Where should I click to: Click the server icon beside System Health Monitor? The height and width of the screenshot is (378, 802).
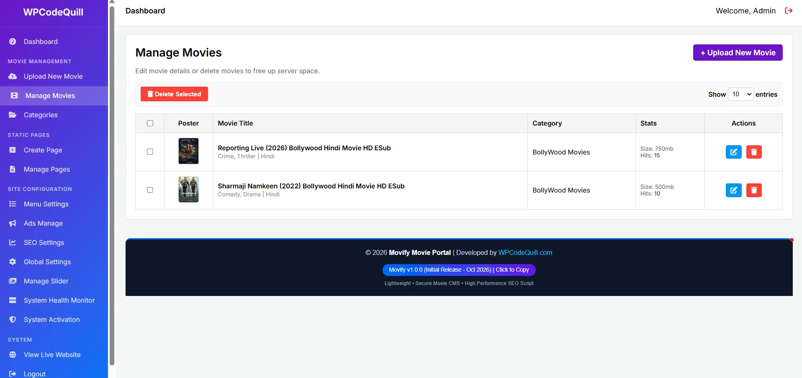point(13,300)
